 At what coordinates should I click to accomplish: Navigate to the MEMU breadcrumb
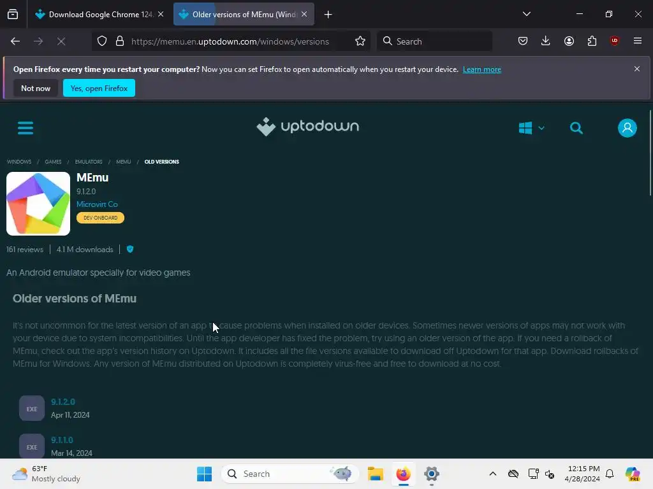click(123, 162)
